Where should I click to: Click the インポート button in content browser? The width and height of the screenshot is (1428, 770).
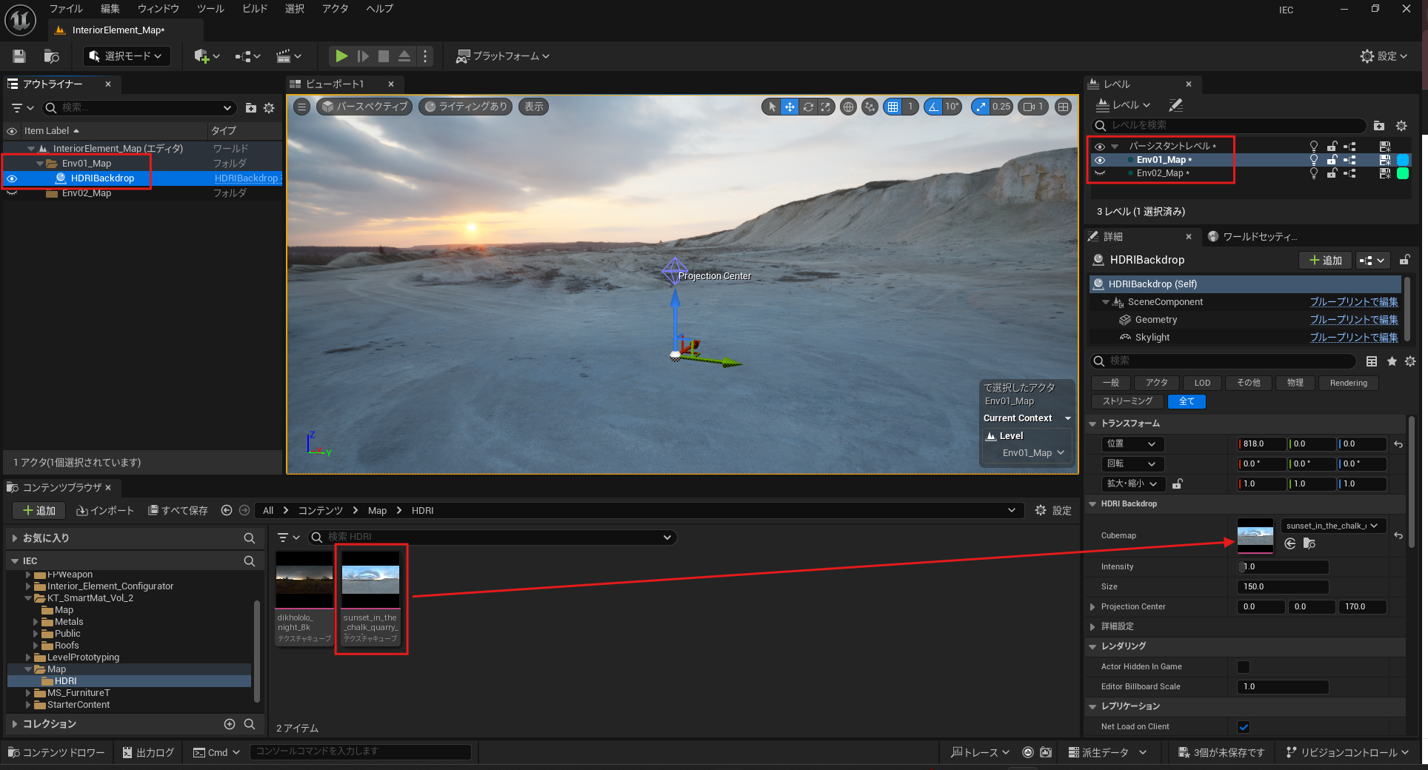[106, 511]
